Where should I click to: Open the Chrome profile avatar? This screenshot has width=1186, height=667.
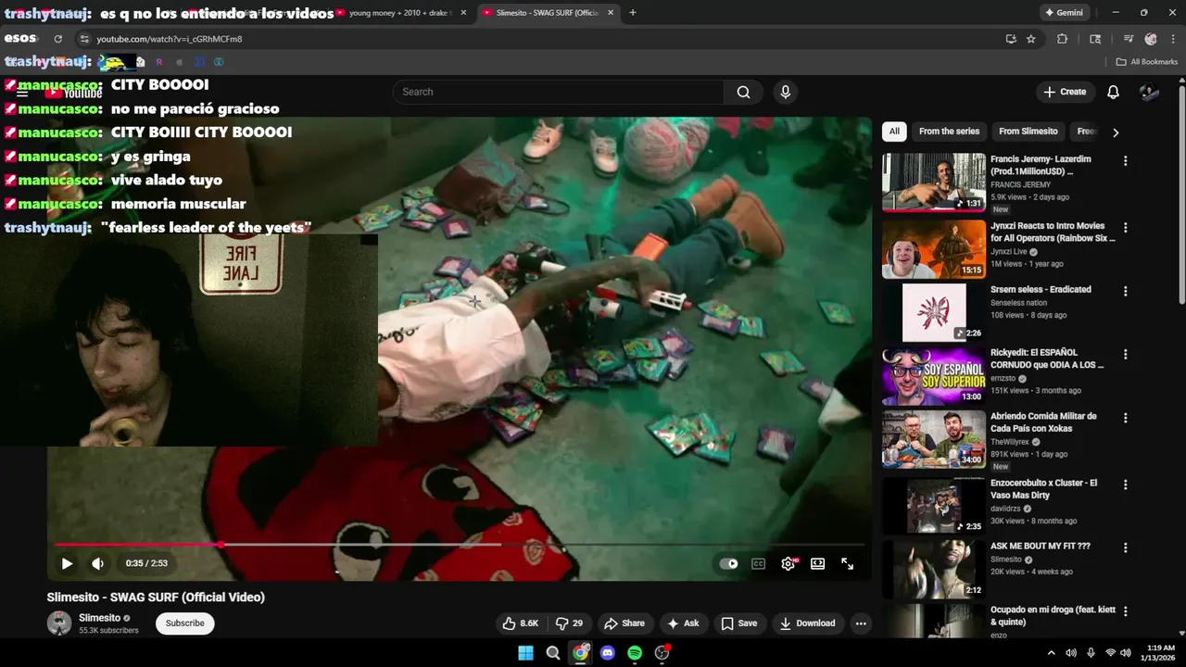[1151, 39]
